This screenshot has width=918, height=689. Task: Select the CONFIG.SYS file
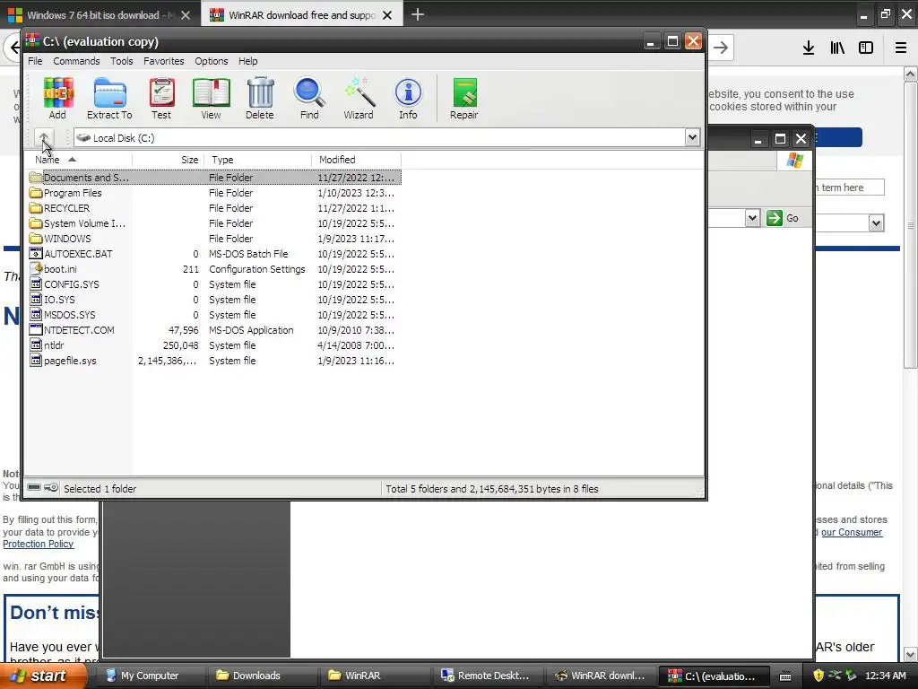point(214,284)
